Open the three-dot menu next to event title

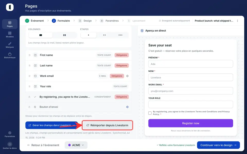(237, 21)
